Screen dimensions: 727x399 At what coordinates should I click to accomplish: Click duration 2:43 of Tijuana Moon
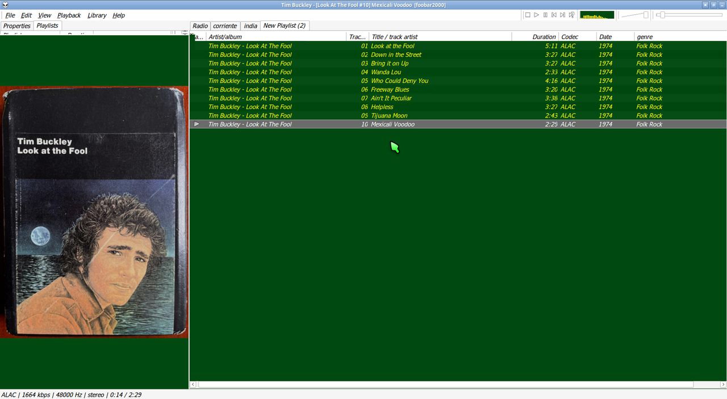[551, 116]
